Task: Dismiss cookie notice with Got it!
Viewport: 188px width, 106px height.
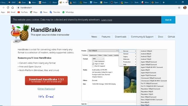Action: point(168,20)
